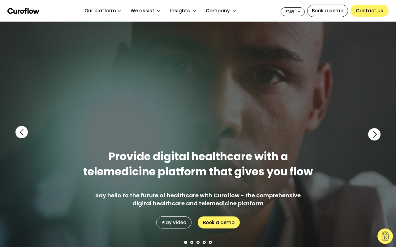Image resolution: width=396 pixels, height=247 pixels.
Task: Go to the previous slide arrow
Action: point(22,132)
